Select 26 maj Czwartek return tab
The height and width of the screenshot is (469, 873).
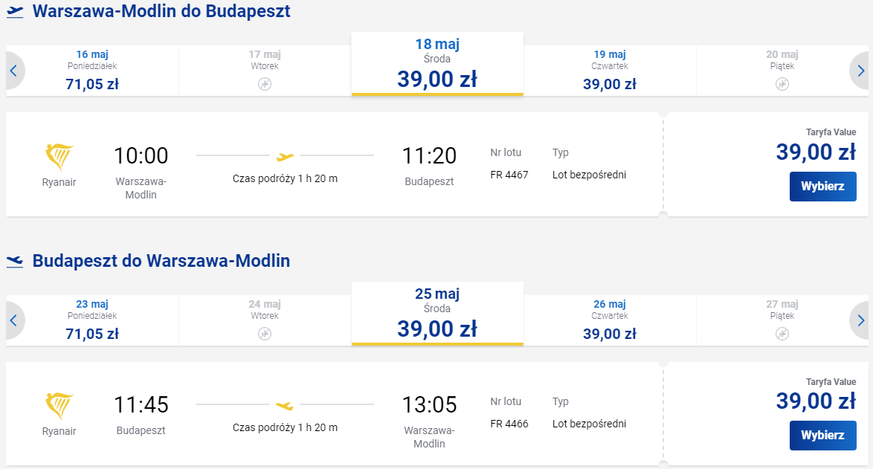coord(610,320)
